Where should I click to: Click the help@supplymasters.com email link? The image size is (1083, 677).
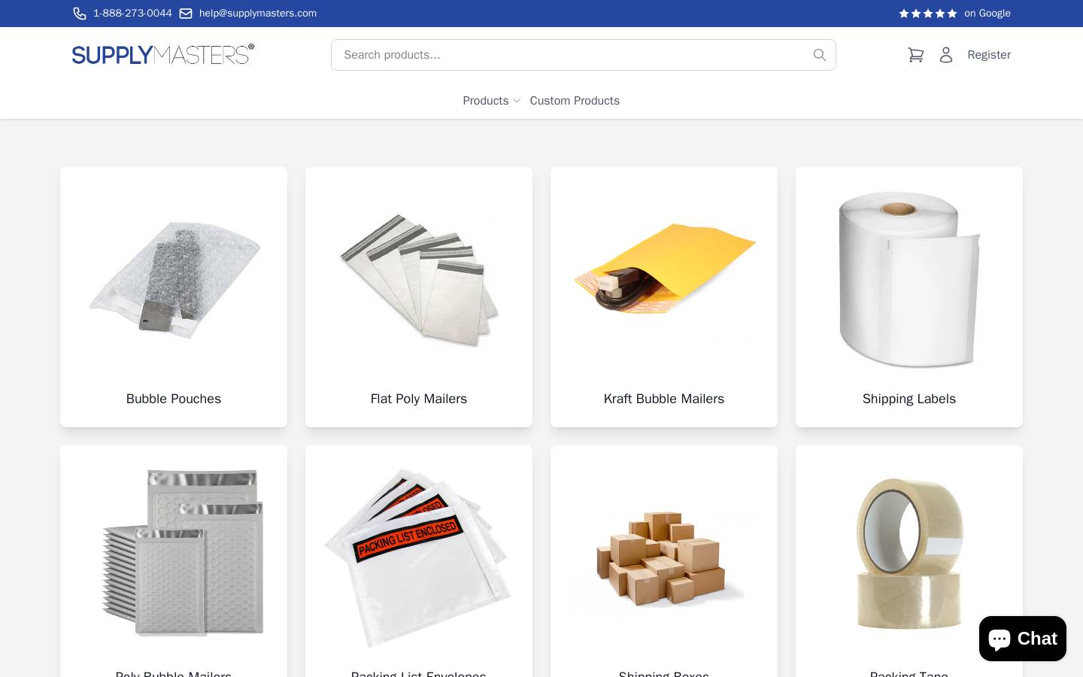(x=258, y=14)
